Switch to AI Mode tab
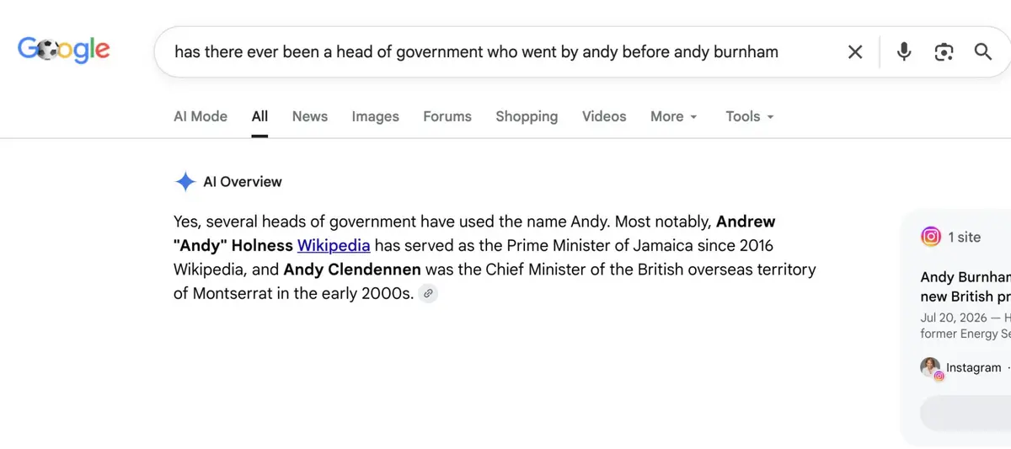This screenshot has height=449, width=1011. (x=201, y=116)
